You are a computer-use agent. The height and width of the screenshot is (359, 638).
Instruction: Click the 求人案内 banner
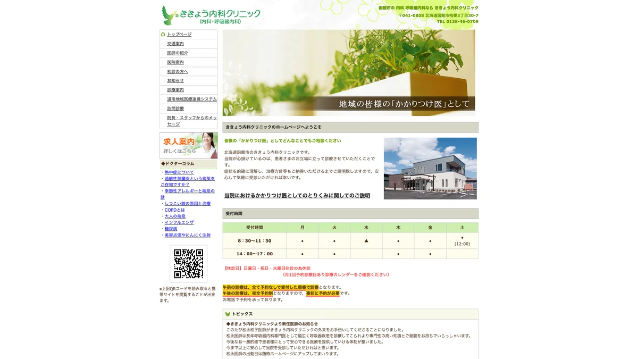pyautogui.click(x=188, y=146)
